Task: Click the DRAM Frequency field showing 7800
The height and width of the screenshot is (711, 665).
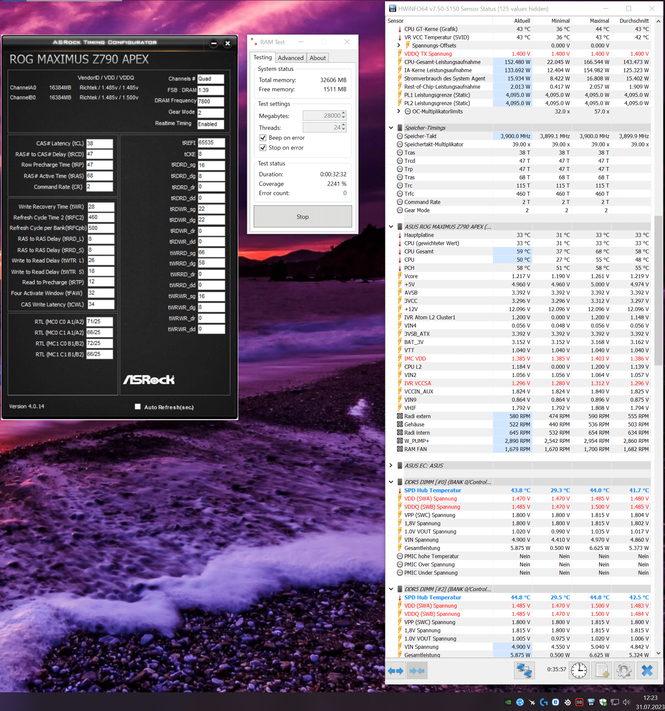Action: point(210,101)
